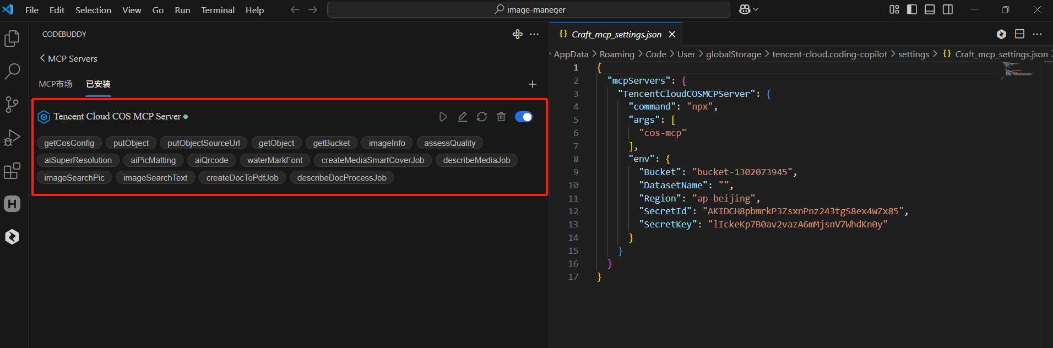Disable the Tencent Cloud COS MCP Server toggle

(x=524, y=117)
